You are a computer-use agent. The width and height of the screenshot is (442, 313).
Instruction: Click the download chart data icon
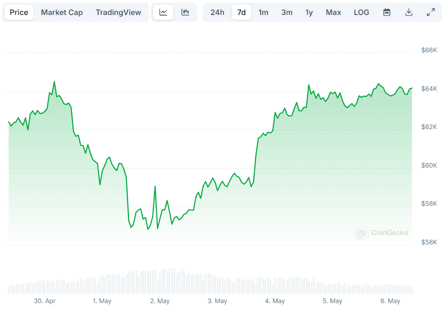[409, 12]
